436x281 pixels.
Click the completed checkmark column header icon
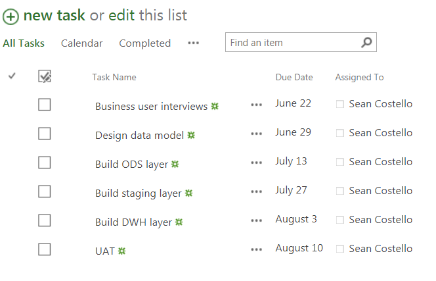click(12, 76)
